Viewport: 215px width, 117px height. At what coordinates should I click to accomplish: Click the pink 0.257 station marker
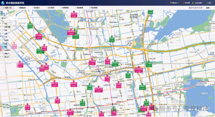[44, 48]
